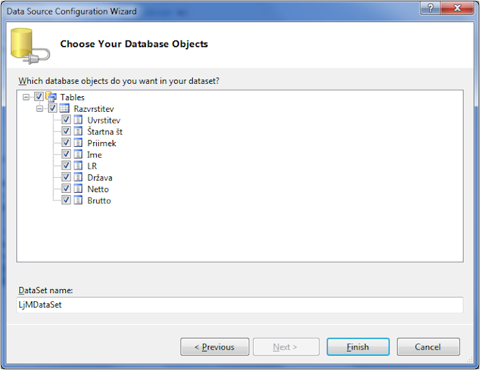Click the Tables folder icon

[x=51, y=97]
